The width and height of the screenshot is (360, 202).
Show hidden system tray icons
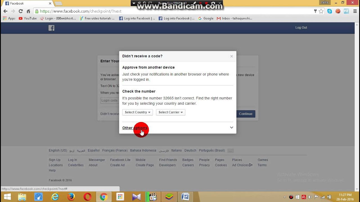(x=285, y=197)
